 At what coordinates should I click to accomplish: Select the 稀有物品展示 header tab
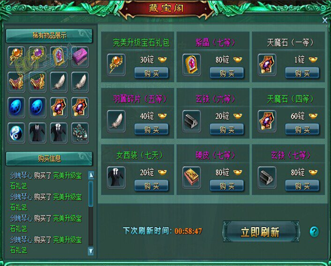[49, 36]
